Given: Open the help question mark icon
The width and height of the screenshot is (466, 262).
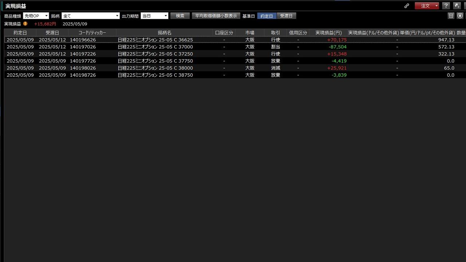Looking at the screenshot, I should 446,6.
